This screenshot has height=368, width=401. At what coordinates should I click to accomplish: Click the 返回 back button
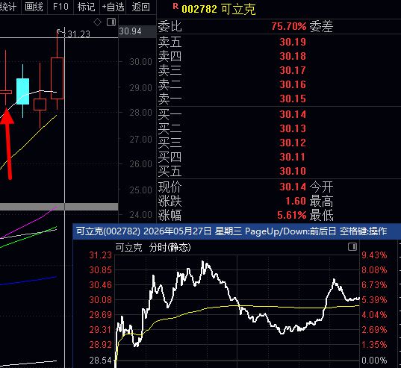140,7
